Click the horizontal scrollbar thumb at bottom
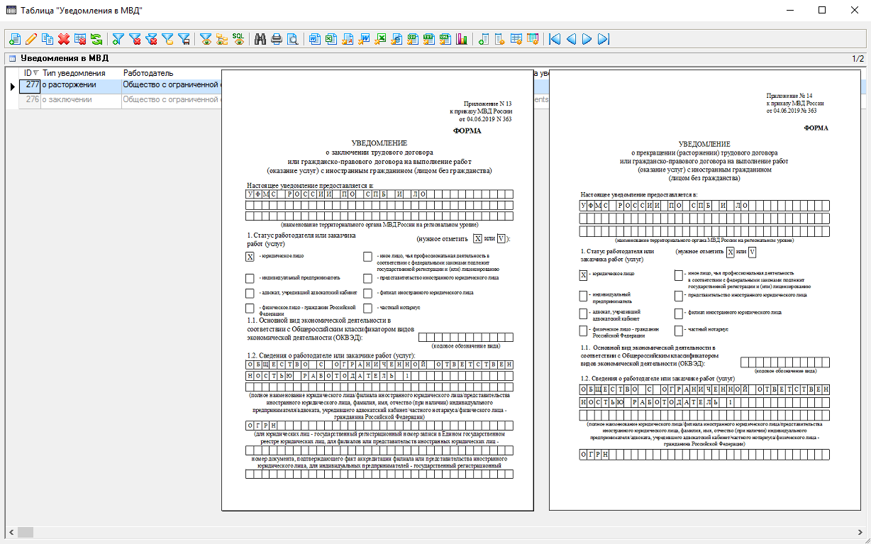Viewport: 871px width, 544px height. pyautogui.click(x=25, y=532)
